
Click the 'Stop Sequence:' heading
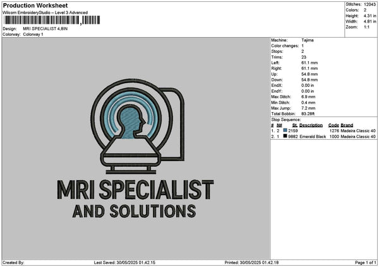tap(286, 120)
